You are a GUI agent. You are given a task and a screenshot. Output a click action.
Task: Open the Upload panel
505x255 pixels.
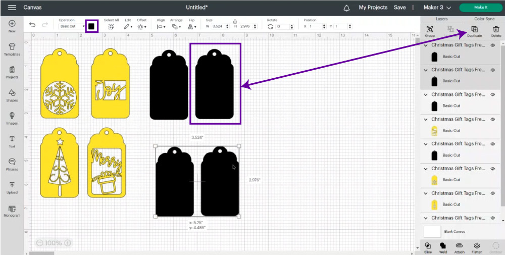pyautogui.click(x=12, y=187)
